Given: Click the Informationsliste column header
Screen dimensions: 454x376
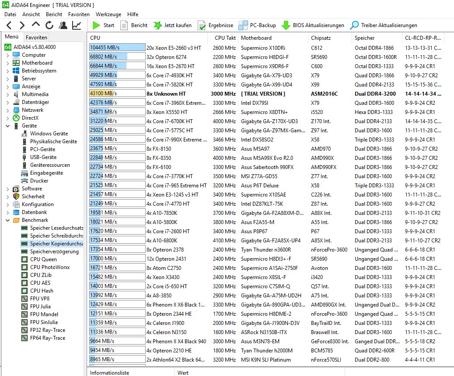Looking at the screenshot, I should click(131, 373).
